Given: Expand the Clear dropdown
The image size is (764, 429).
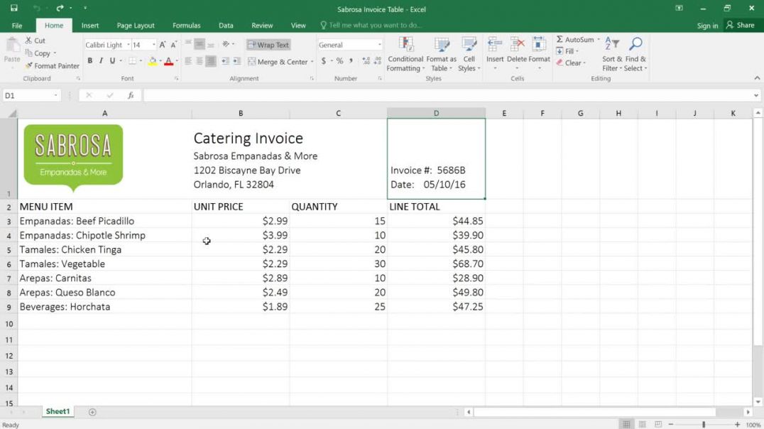Looking at the screenshot, I should [x=584, y=63].
